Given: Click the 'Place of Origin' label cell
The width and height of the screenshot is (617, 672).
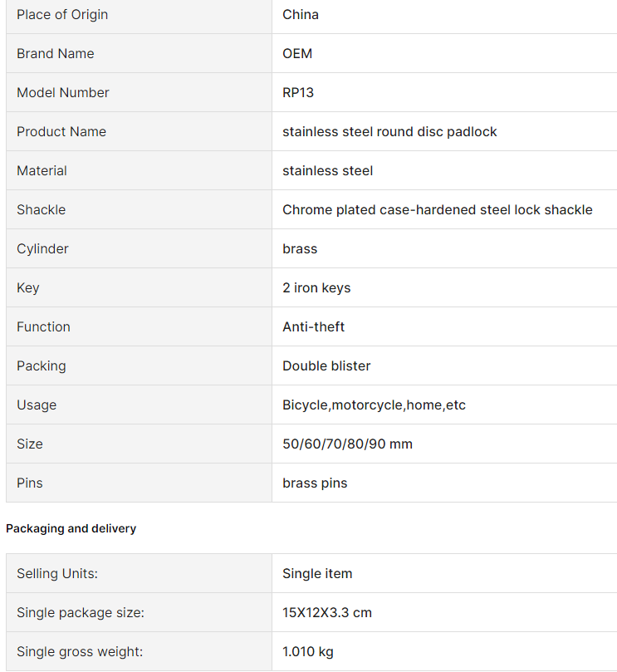Looking at the screenshot, I should (x=139, y=15).
